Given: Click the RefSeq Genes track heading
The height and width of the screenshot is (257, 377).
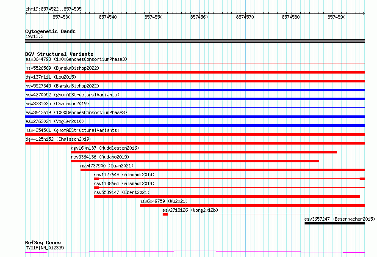Looking at the screenshot, I should coord(43,243).
